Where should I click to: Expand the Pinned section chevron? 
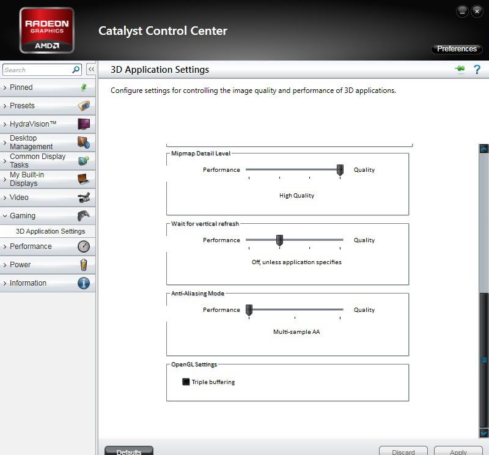coord(5,87)
